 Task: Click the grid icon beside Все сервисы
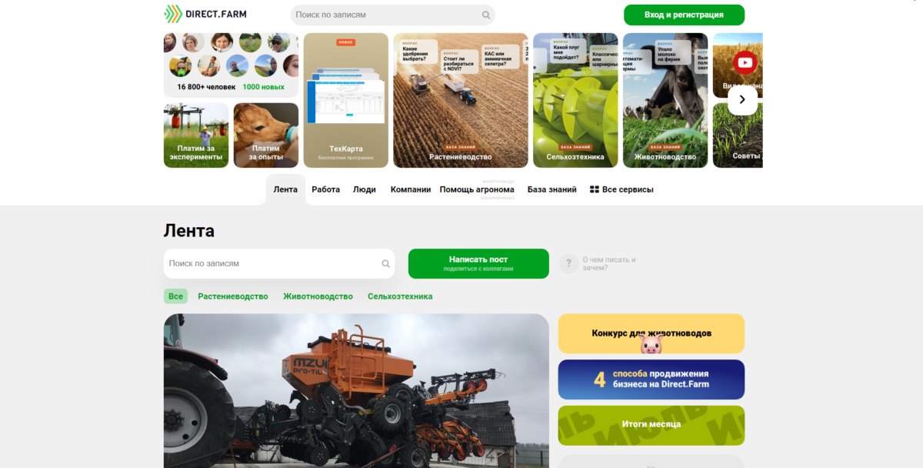coord(594,189)
